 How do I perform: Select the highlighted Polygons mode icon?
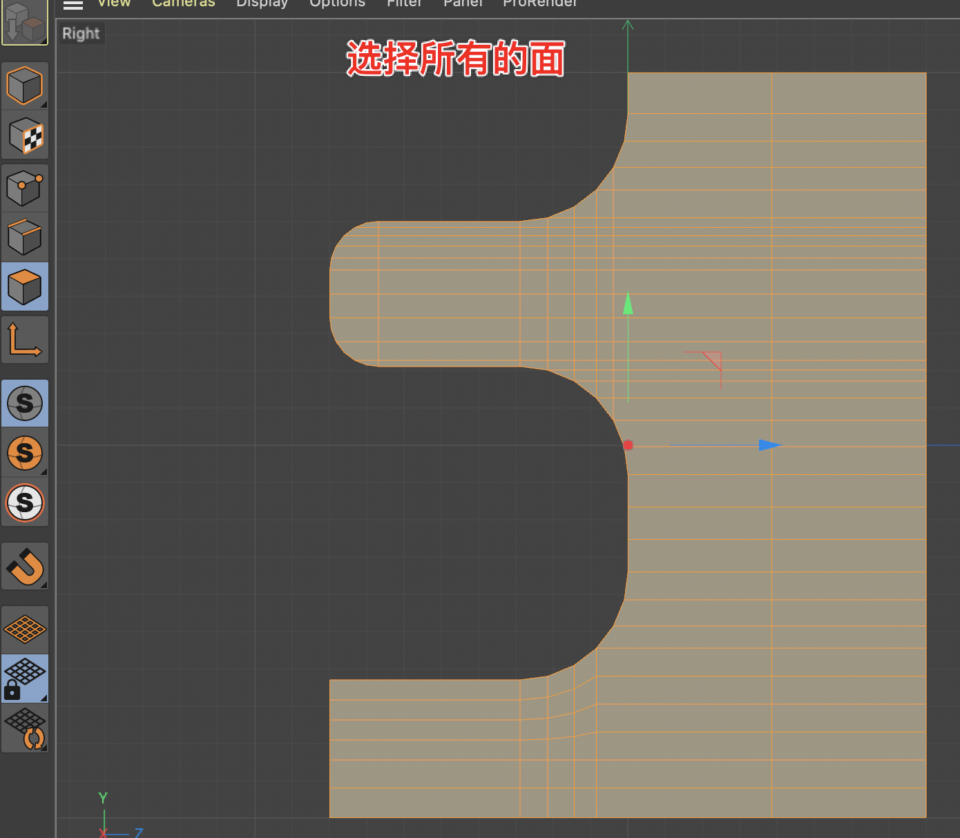[25, 286]
